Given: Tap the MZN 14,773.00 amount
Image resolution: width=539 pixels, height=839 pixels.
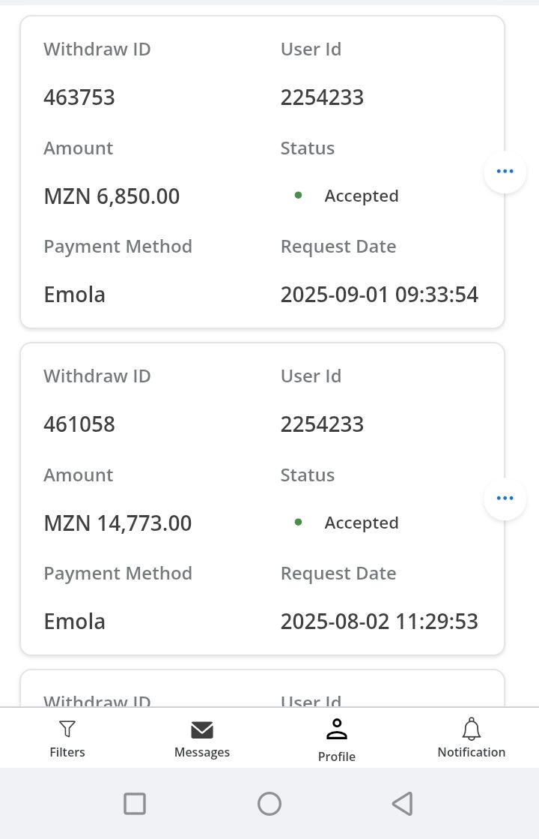Looking at the screenshot, I should point(118,523).
